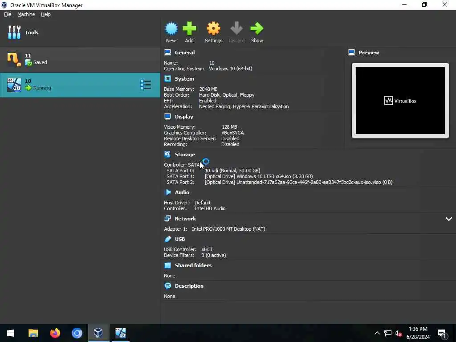Viewport: 456px width, 342px height.
Task: Click the Preview section monitor icon
Action: [x=351, y=53]
